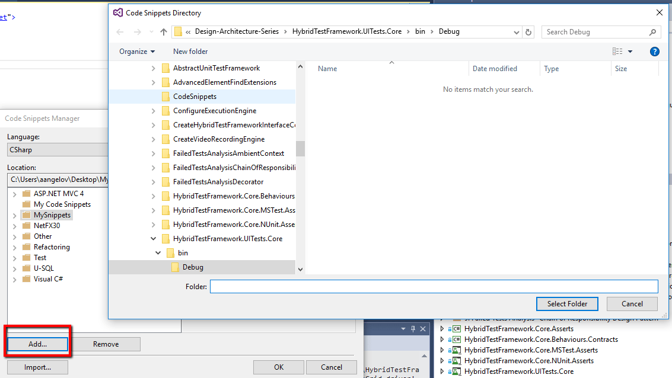Open the Organize menu
This screenshot has width=672, height=378.
click(137, 52)
